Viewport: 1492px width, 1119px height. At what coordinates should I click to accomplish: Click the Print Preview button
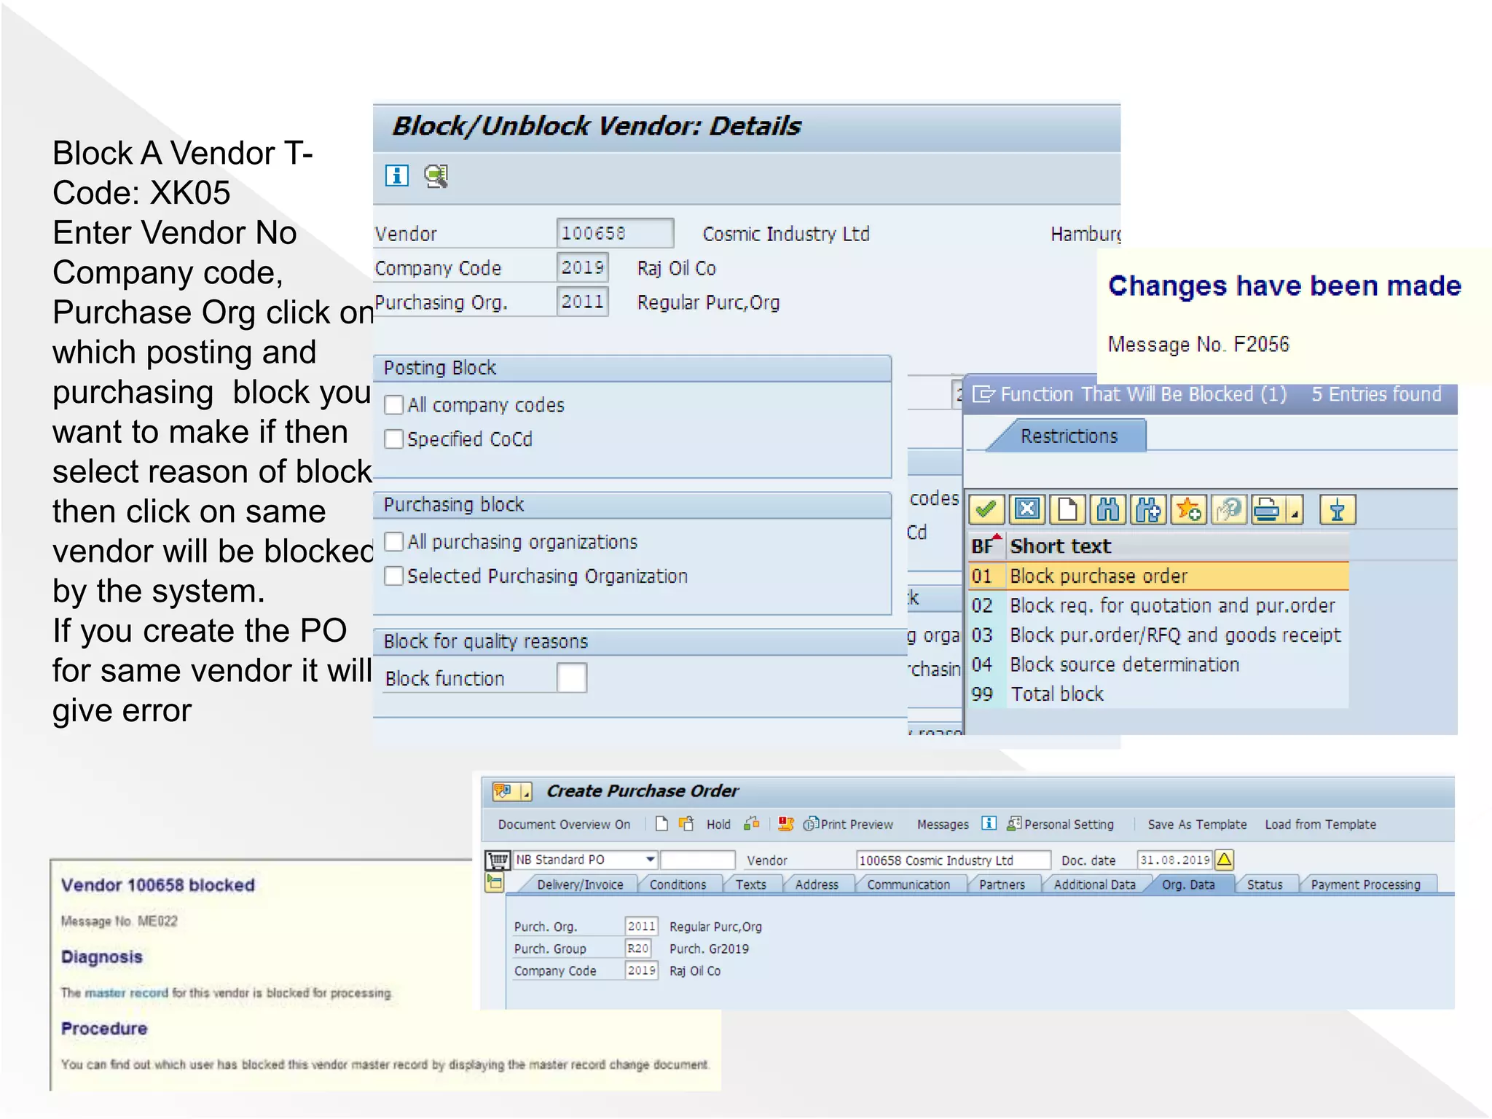tap(848, 824)
